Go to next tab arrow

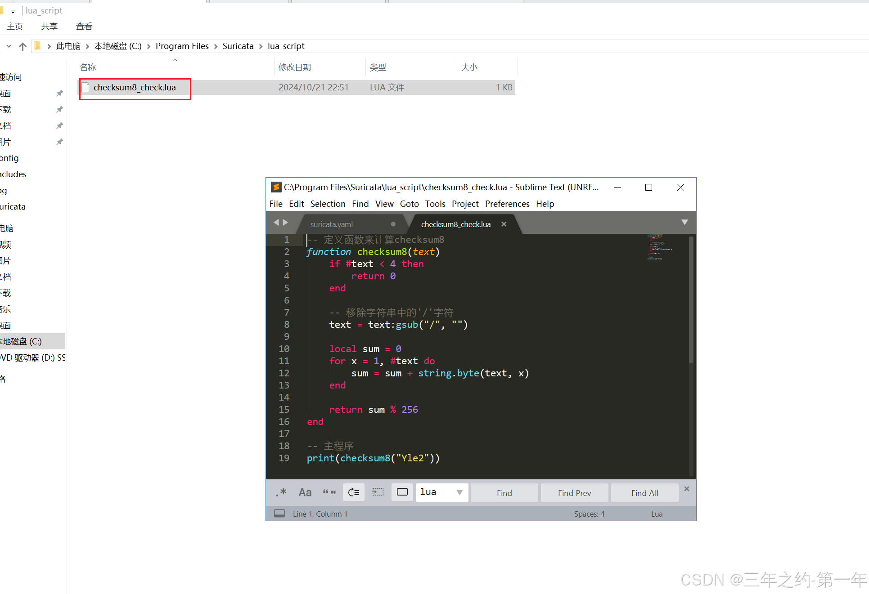[285, 223]
